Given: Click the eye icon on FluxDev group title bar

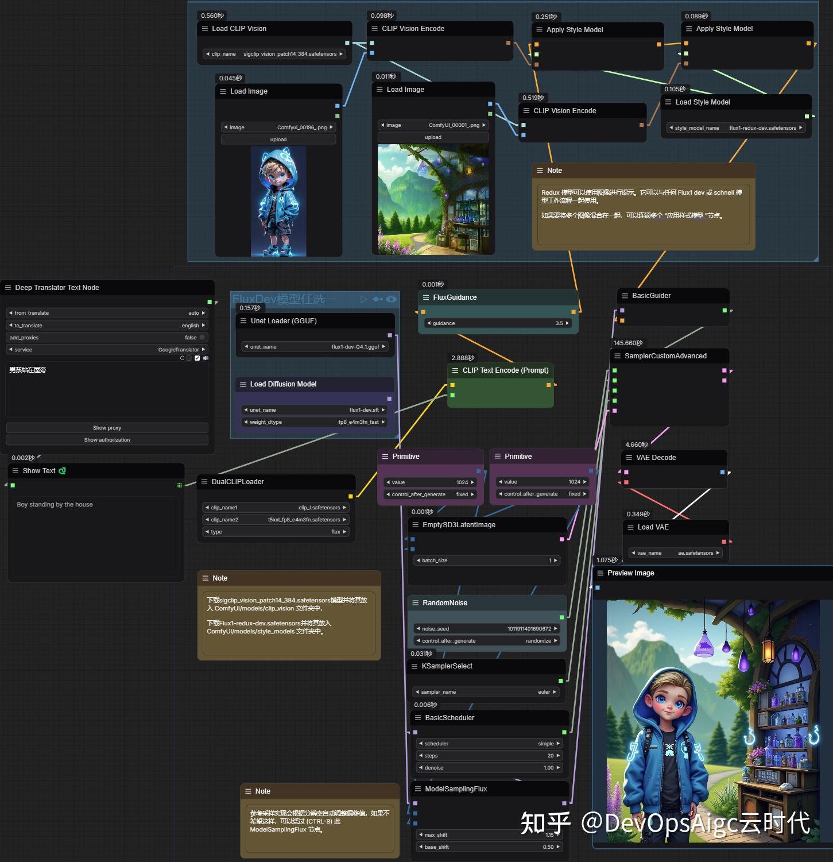Looking at the screenshot, I should tap(392, 299).
